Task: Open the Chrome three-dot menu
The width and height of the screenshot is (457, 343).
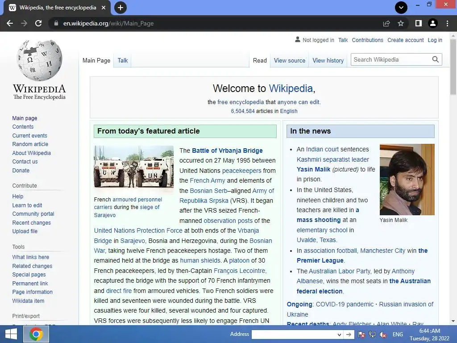Action: [x=447, y=23]
